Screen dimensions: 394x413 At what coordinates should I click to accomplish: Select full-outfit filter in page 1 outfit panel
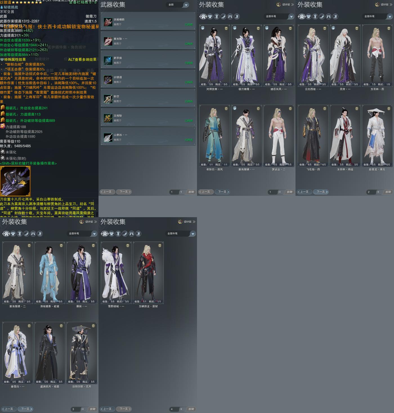click(203, 17)
